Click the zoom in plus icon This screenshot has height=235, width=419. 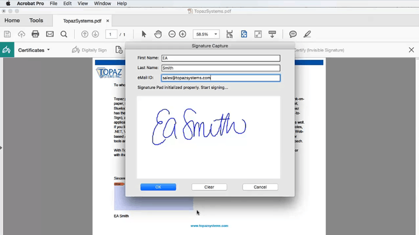click(182, 34)
